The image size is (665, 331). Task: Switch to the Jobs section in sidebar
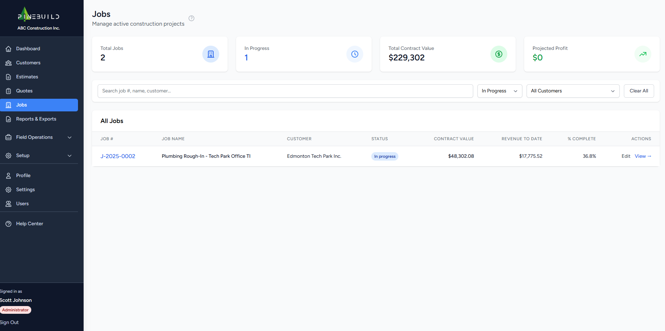point(21,105)
